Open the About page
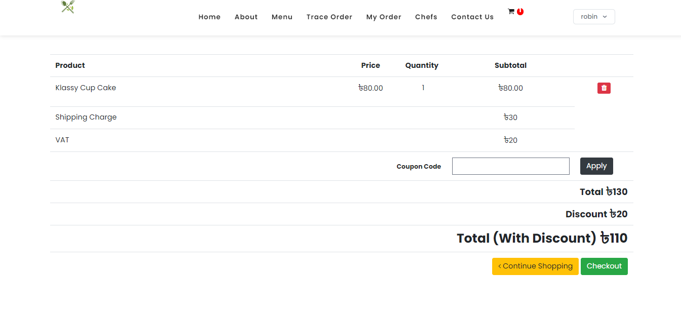 pos(246,17)
